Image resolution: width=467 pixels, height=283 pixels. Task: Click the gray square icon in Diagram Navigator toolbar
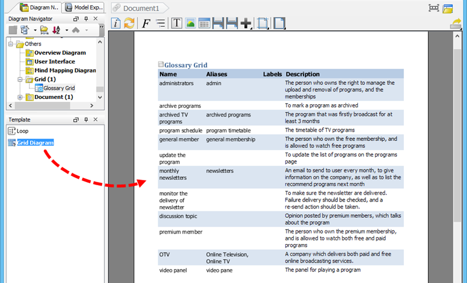(x=13, y=30)
